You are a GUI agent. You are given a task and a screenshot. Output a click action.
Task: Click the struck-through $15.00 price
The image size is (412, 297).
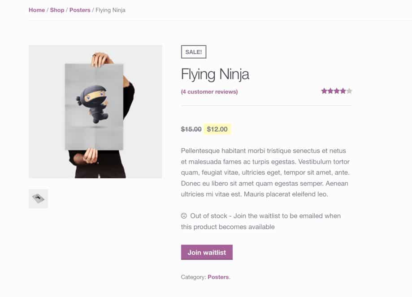pos(191,129)
